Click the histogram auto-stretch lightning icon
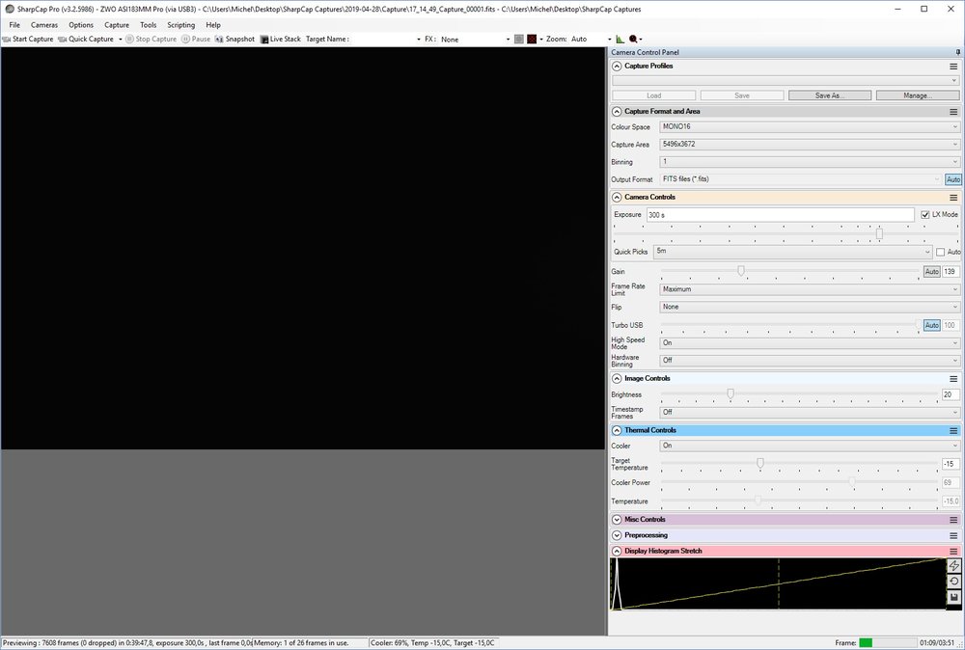965x650 pixels. coord(953,565)
